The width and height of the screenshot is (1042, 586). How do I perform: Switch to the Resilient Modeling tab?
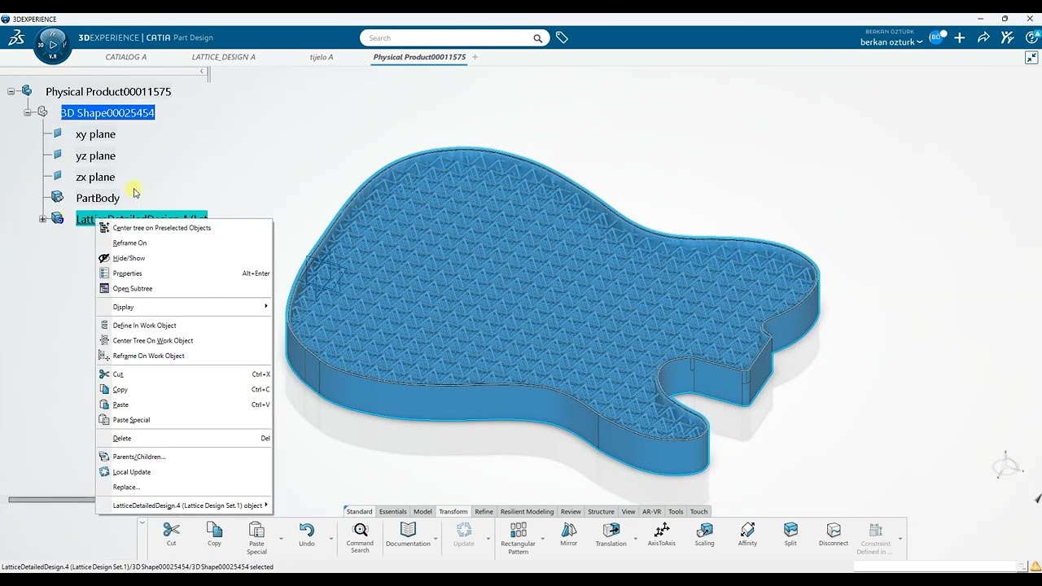coord(527,511)
